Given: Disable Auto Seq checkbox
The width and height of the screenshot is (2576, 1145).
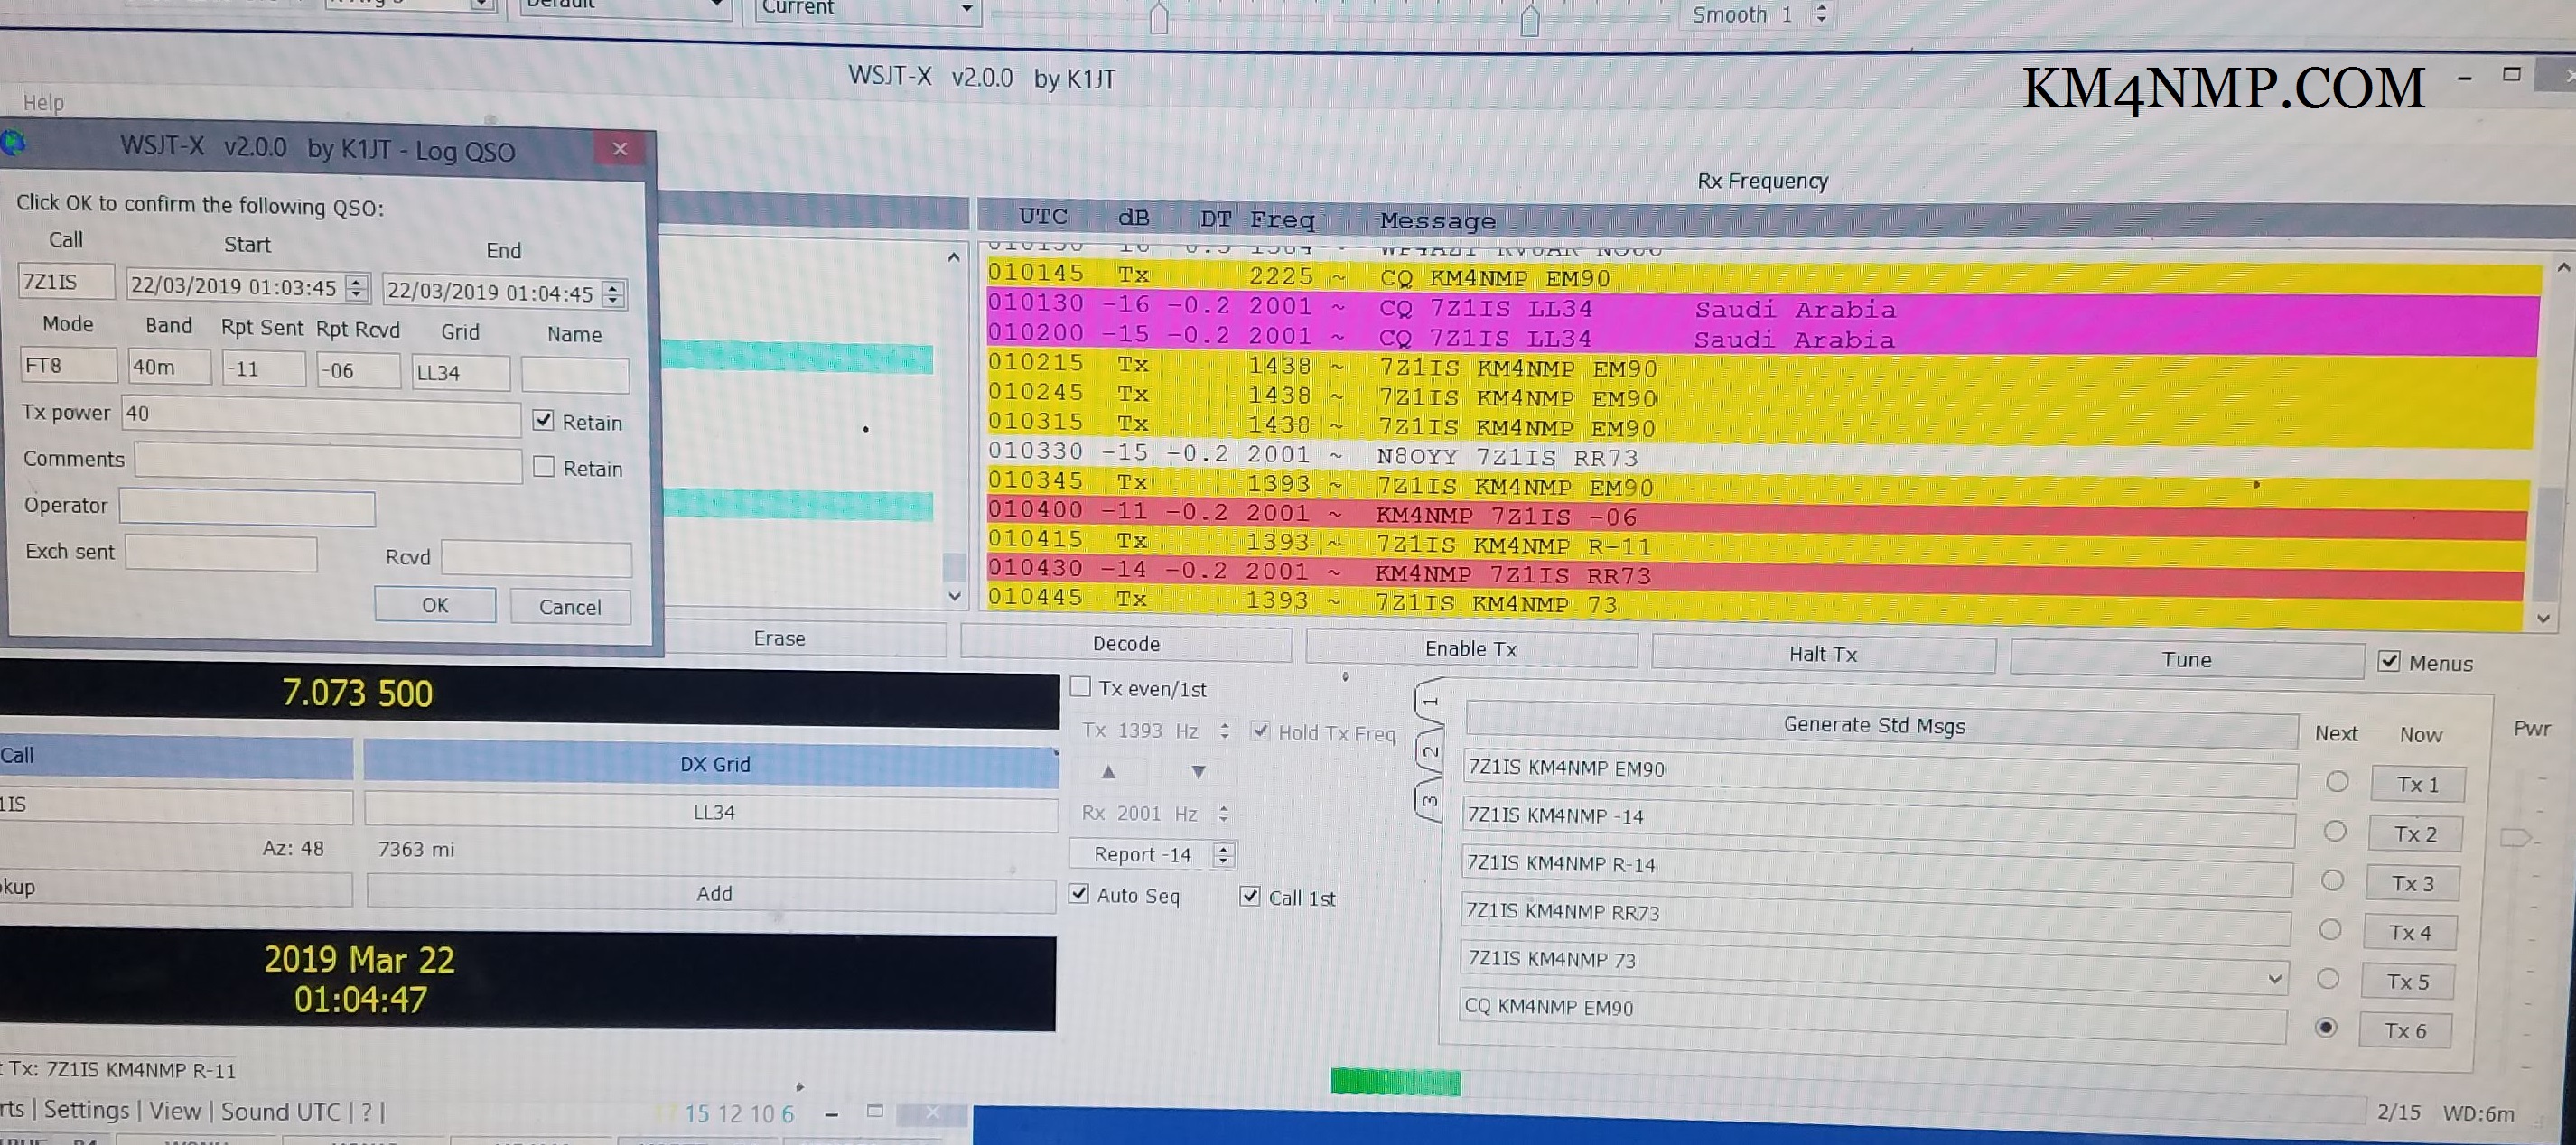Looking at the screenshot, I should click(x=1079, y=894).
